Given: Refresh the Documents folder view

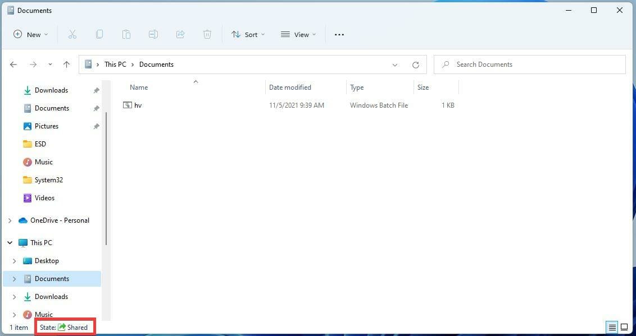Looking at the screenshot, I should pos(415,64).
